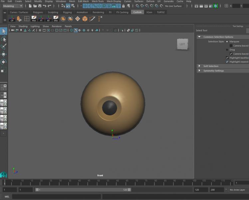Click the LEFT view cube
Image resolution: width=249 pixels, height=200 pixels.
[x=182, y=44]
